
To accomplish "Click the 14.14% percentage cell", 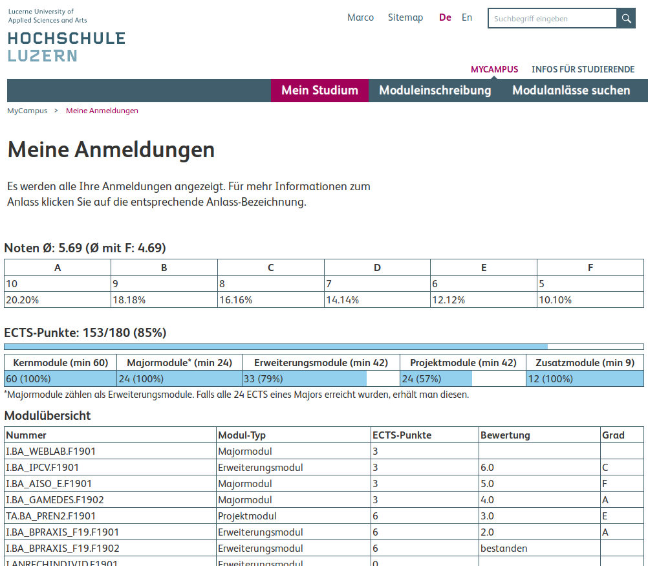I will click(377, 299).
